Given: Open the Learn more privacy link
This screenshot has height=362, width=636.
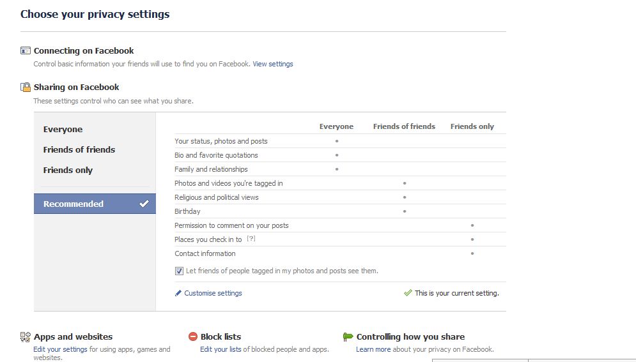Looking at the screenshot, I should click(373, 349).
